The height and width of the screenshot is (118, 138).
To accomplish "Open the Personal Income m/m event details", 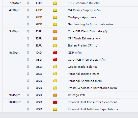I will (x=83, y=74).
